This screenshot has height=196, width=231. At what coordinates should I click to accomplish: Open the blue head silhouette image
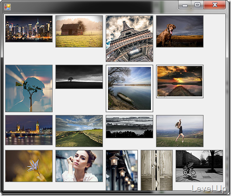29,88
